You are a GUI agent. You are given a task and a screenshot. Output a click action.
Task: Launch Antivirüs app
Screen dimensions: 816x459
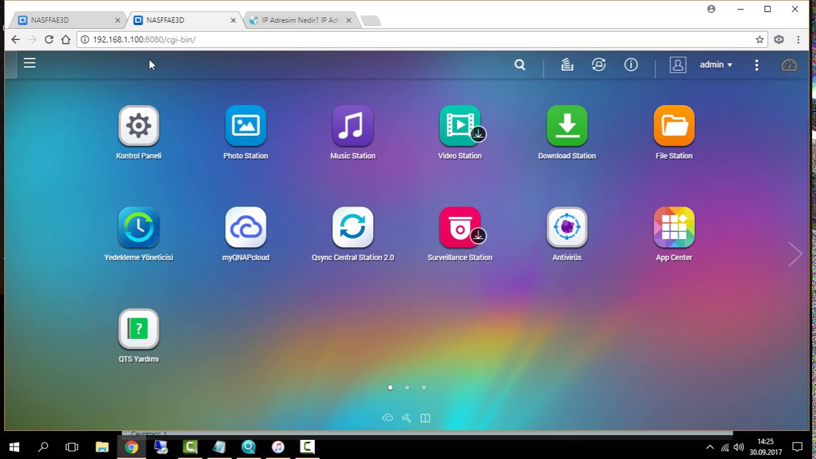(567, 227)
